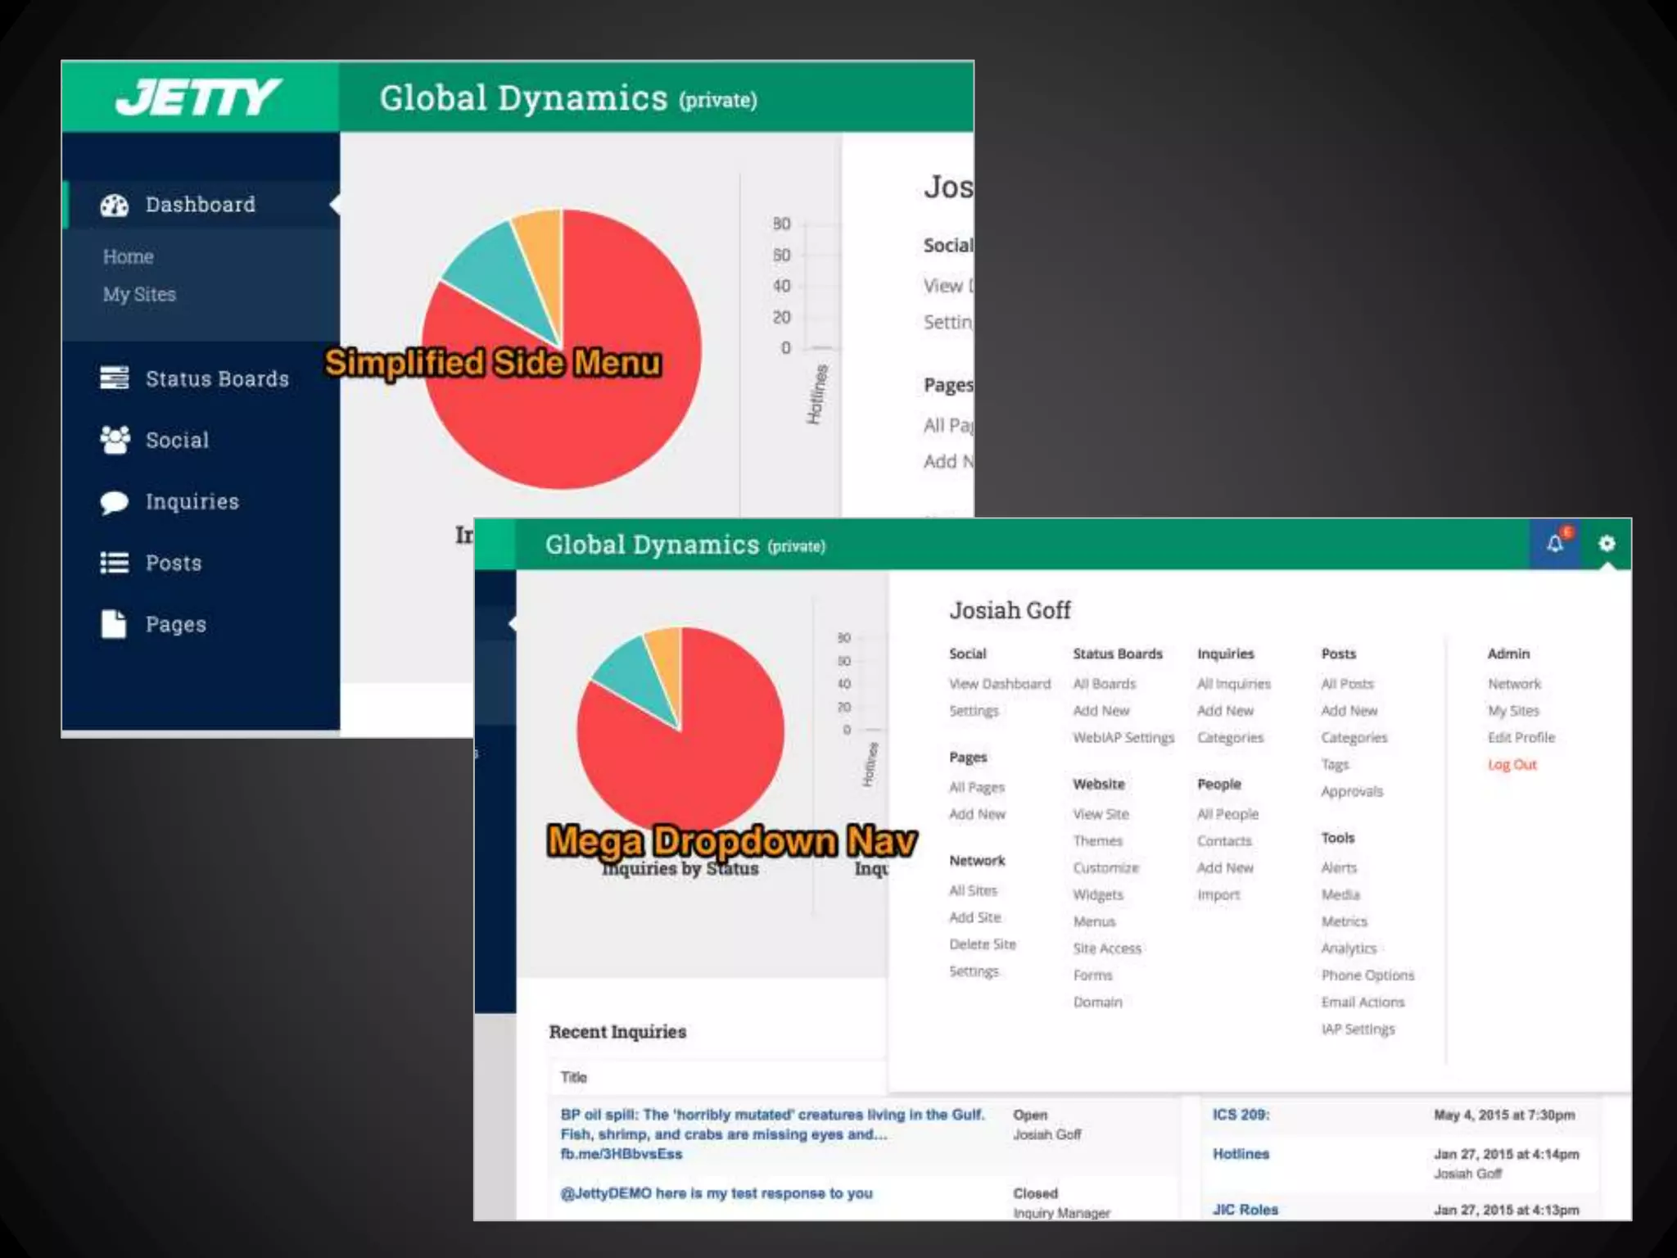Open notifications via the bell icon
The image size is (1677, 1258).
(x=1555, y=543)
